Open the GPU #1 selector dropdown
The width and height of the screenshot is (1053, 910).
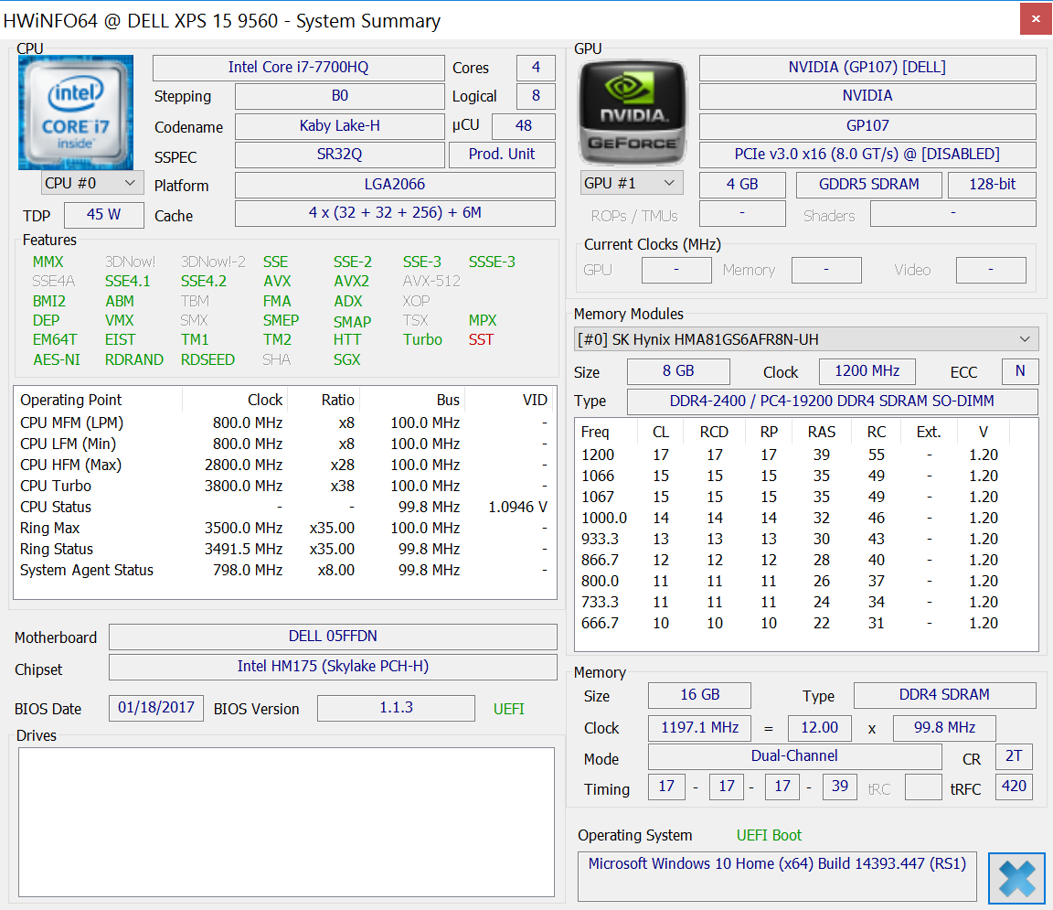click(x=632, y=183)
